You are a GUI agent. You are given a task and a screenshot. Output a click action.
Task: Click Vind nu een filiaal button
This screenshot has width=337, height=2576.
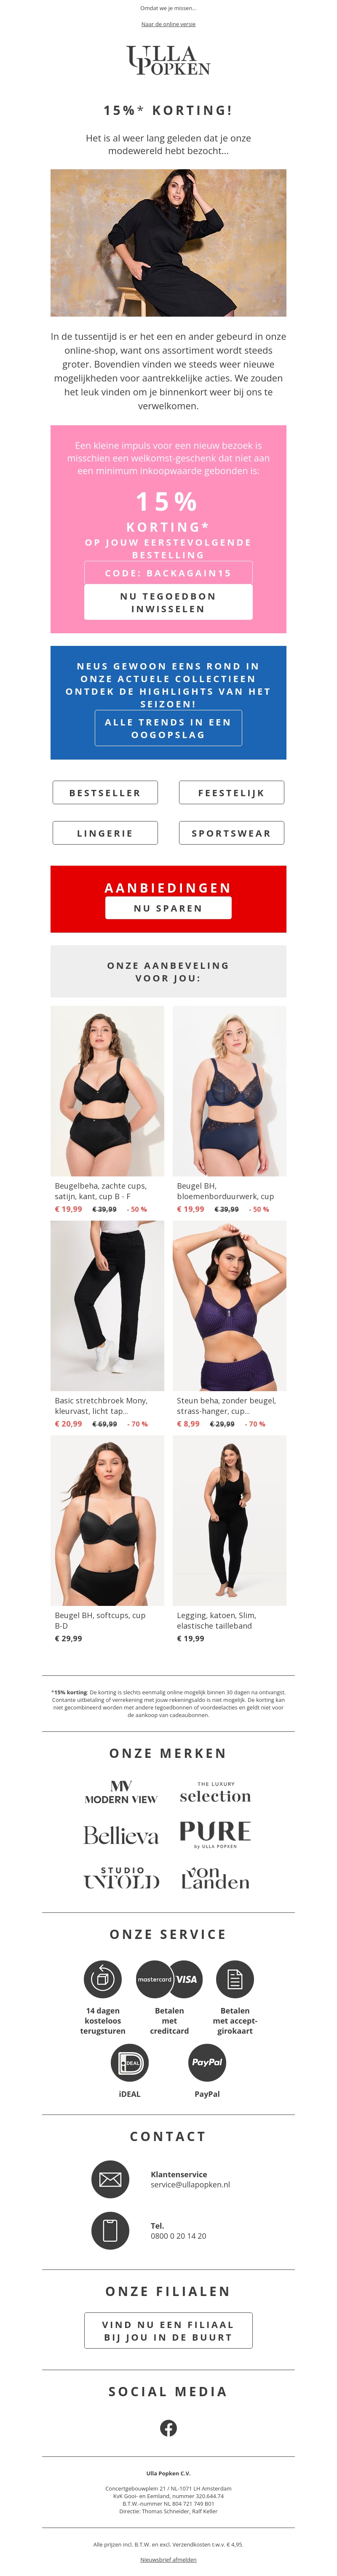168,2330
